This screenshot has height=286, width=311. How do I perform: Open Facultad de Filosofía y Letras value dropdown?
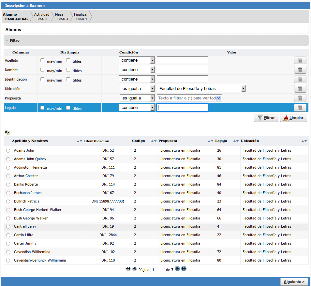[x=201, y=89]
